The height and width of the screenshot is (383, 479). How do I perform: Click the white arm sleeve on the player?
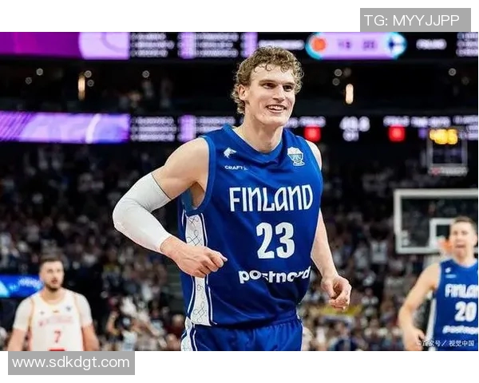pyautogui.click(x=141, y=212)
